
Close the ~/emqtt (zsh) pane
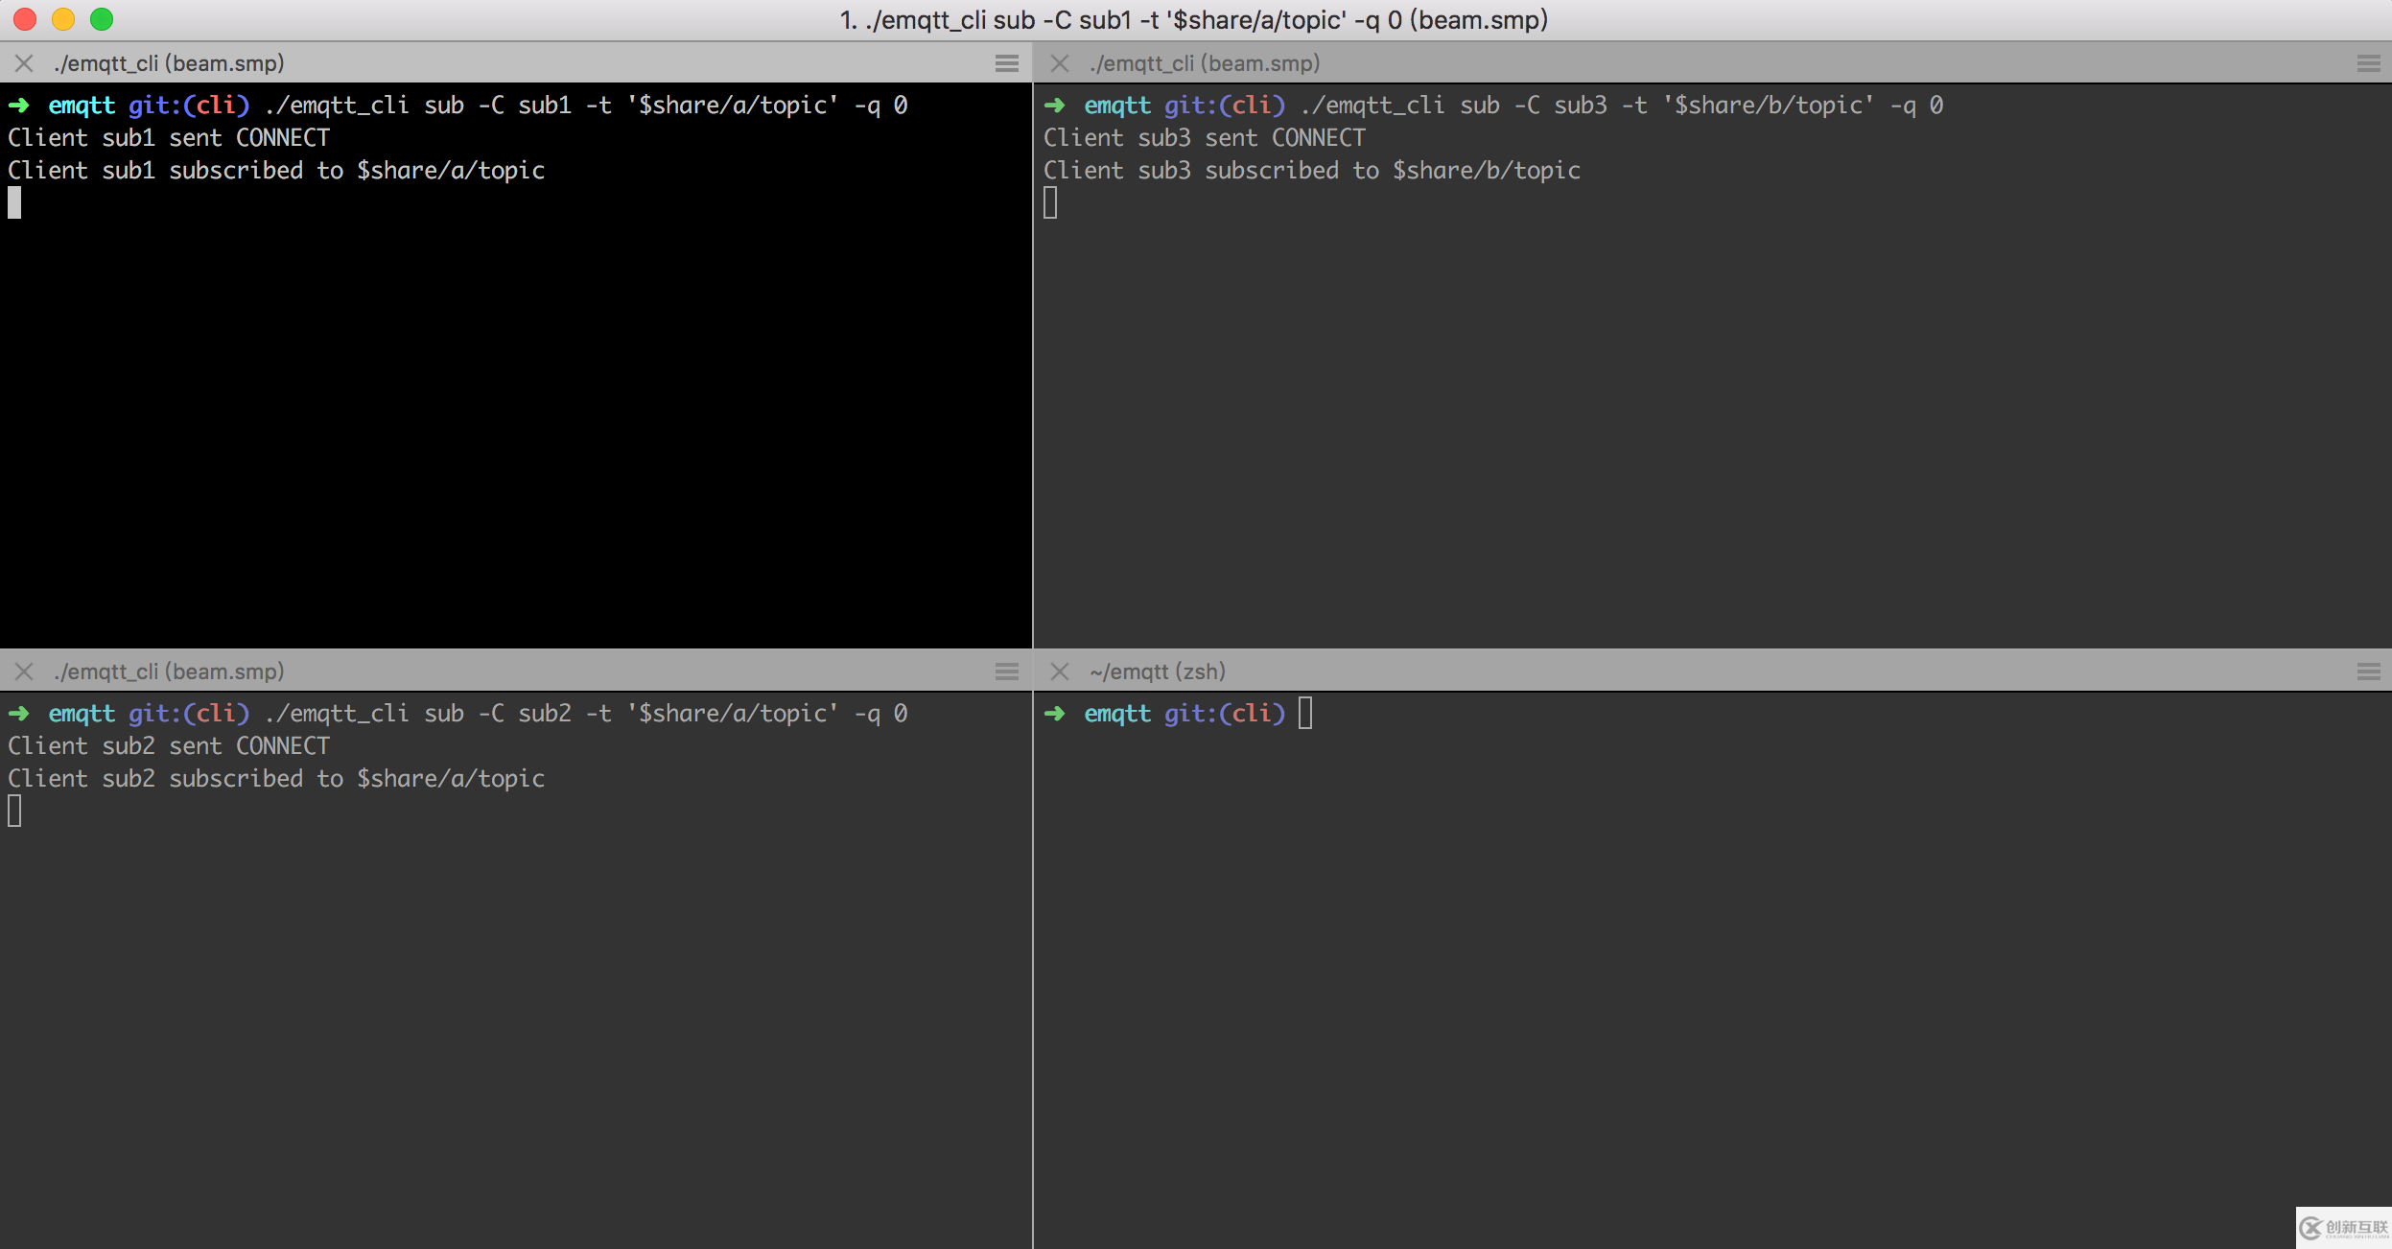tap(1060, 672)
